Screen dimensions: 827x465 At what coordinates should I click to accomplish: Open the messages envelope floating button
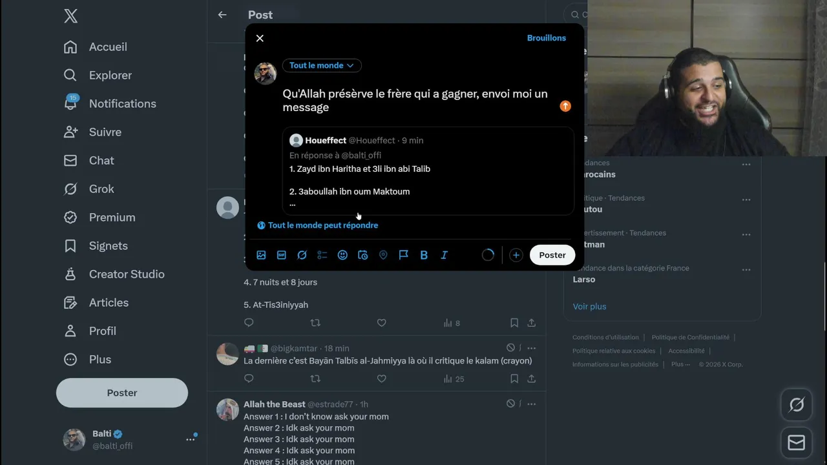pyautogui.click(x=797, y=442)
